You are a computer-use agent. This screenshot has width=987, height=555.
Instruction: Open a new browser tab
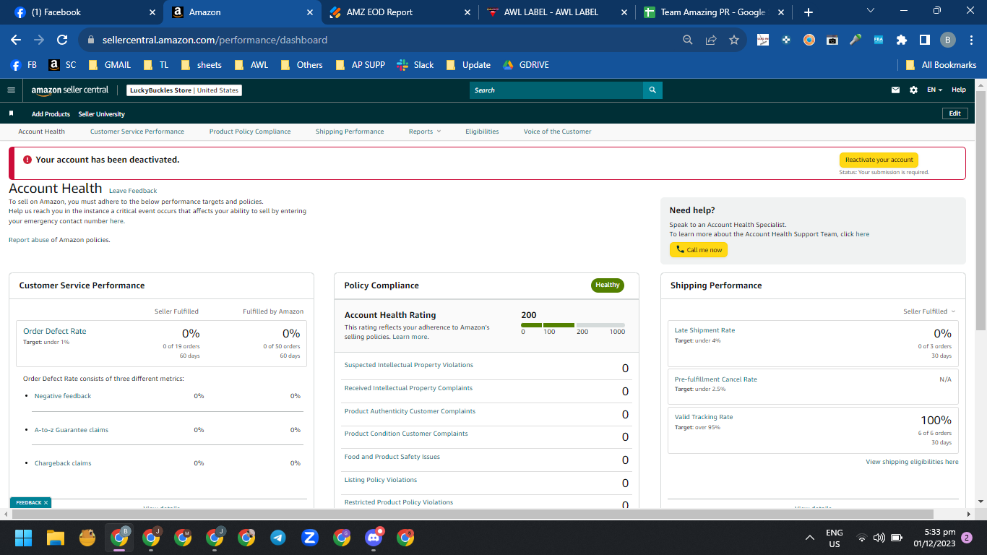point(809,12)
